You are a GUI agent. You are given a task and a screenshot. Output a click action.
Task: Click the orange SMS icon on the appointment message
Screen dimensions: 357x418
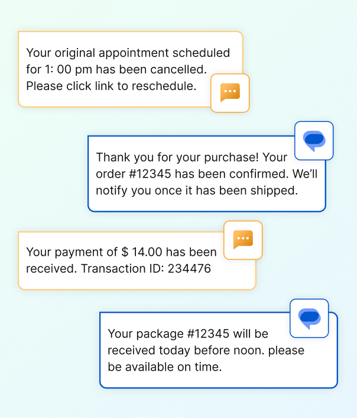coord(230,93)
